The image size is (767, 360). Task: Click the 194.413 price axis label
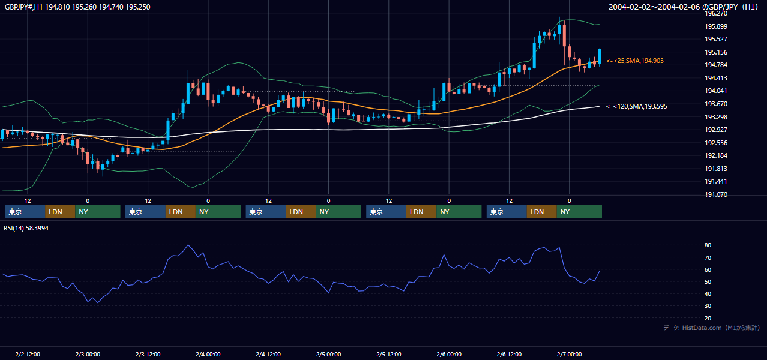pos(716,78)
